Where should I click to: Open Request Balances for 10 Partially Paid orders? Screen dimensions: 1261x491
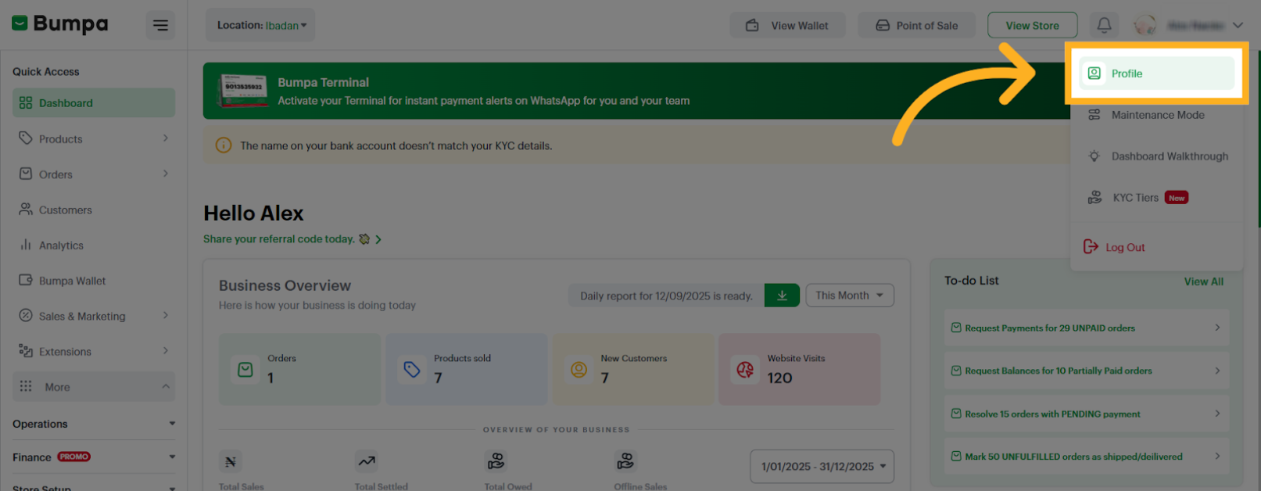pyautogui.click(x=1087, y=371)
